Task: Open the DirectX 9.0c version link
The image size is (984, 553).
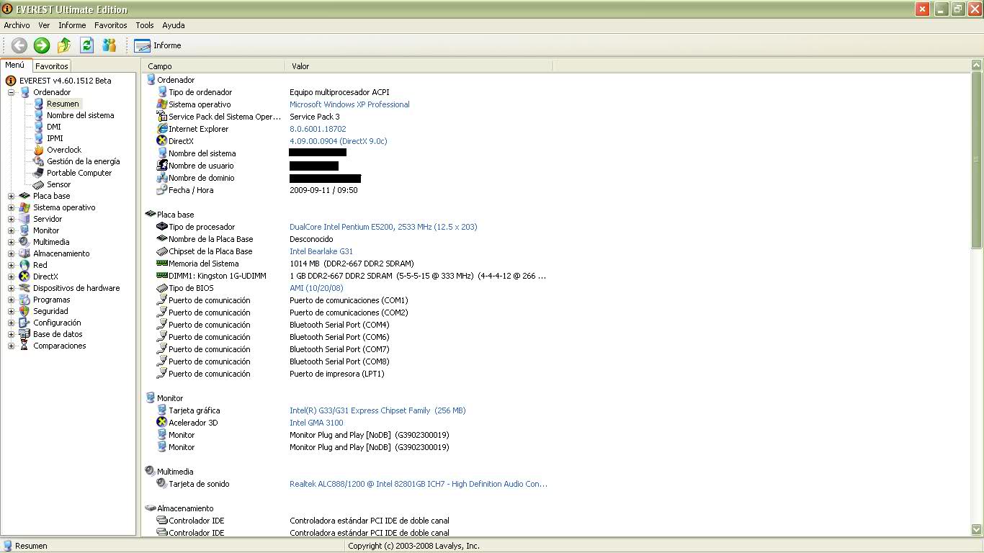Action: pyautogui.click(x=339, y=141)
